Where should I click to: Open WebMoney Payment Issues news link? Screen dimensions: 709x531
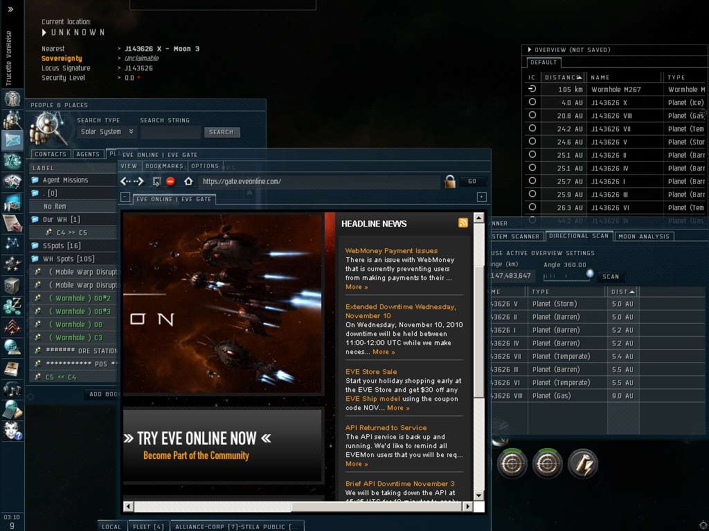pos(391,250)
